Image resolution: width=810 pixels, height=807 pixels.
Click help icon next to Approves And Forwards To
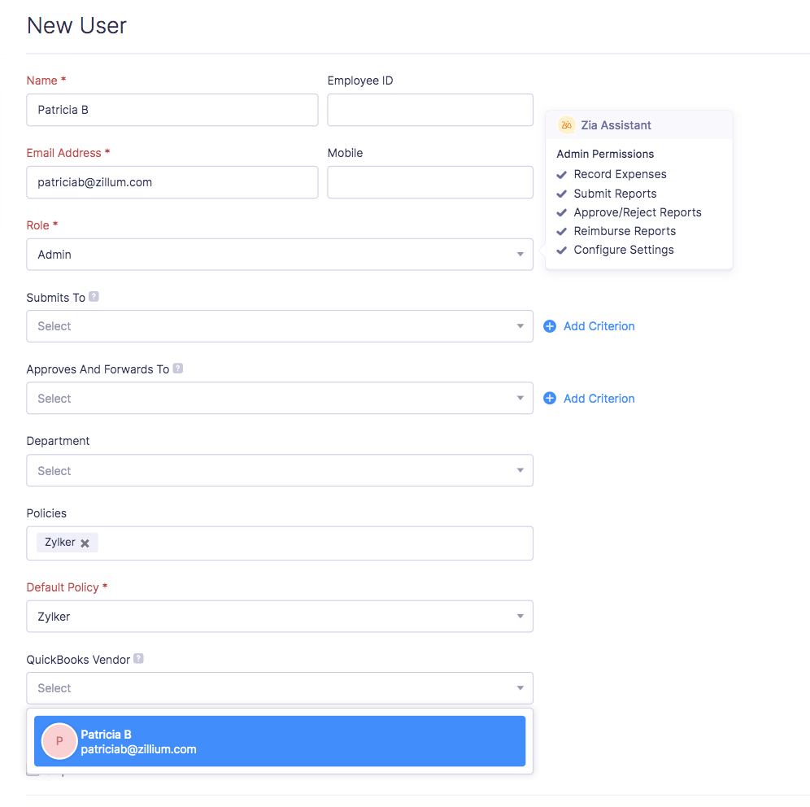(178, 369)
